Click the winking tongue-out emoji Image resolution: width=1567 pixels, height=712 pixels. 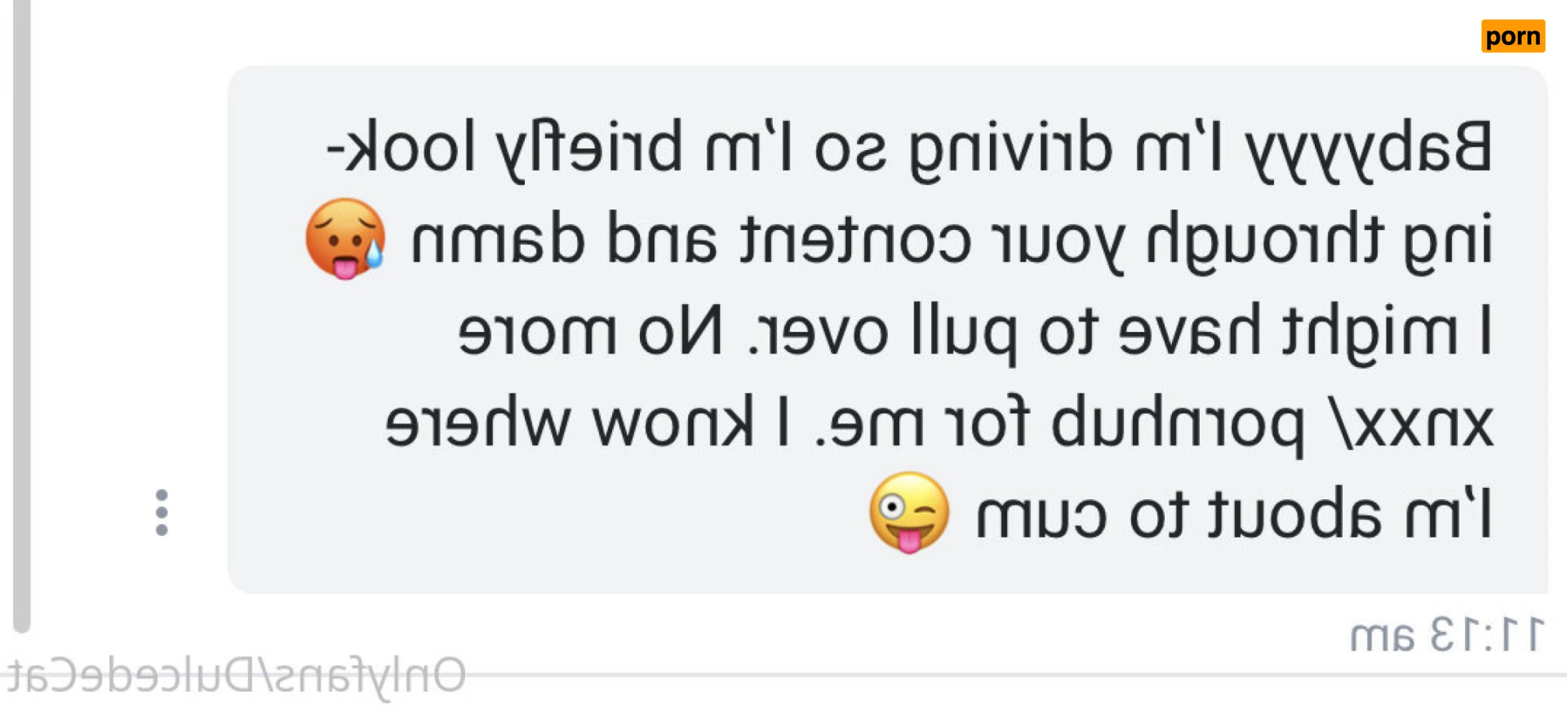click(909, 512)
